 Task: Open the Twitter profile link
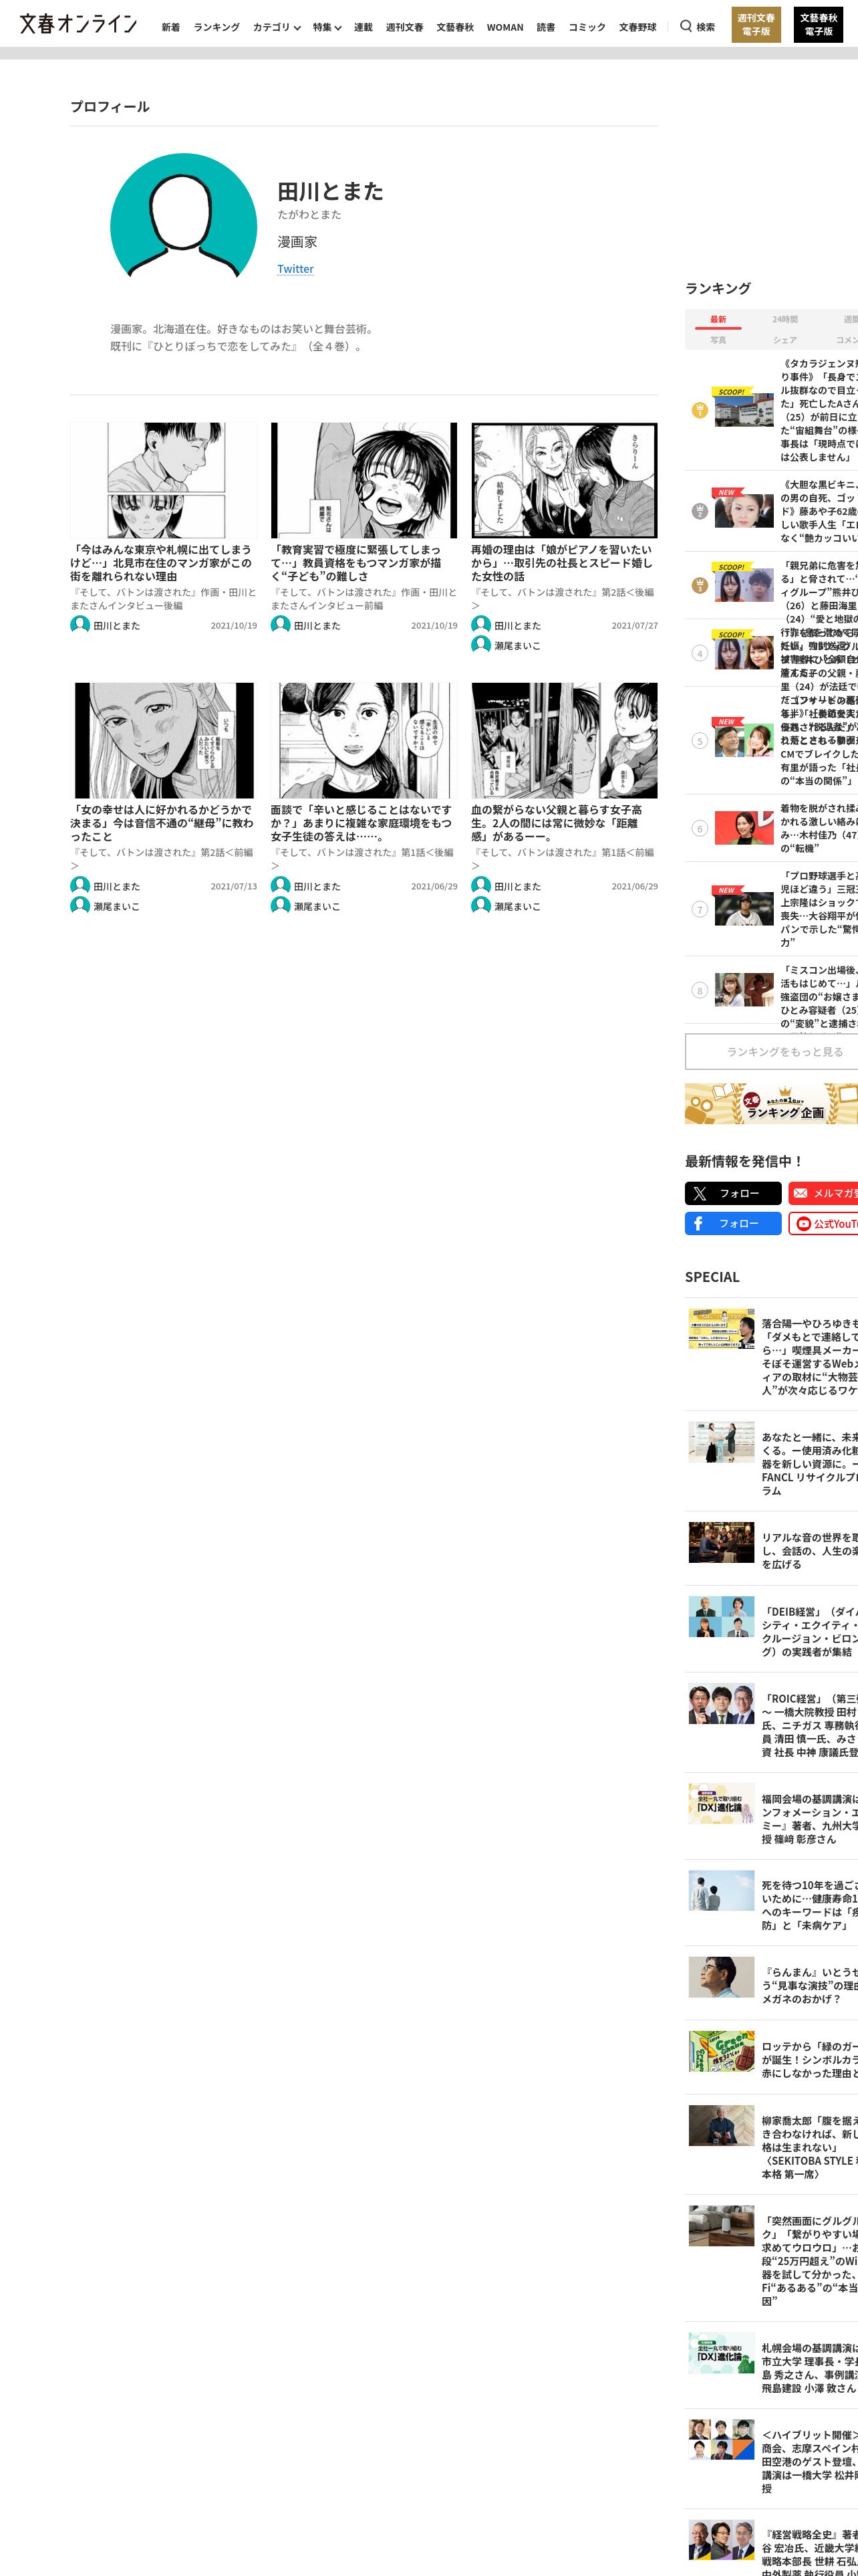click(x=295, y=269)
